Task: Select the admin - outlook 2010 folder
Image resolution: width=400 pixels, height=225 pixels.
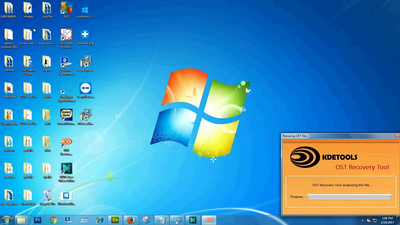Action: 9,39
